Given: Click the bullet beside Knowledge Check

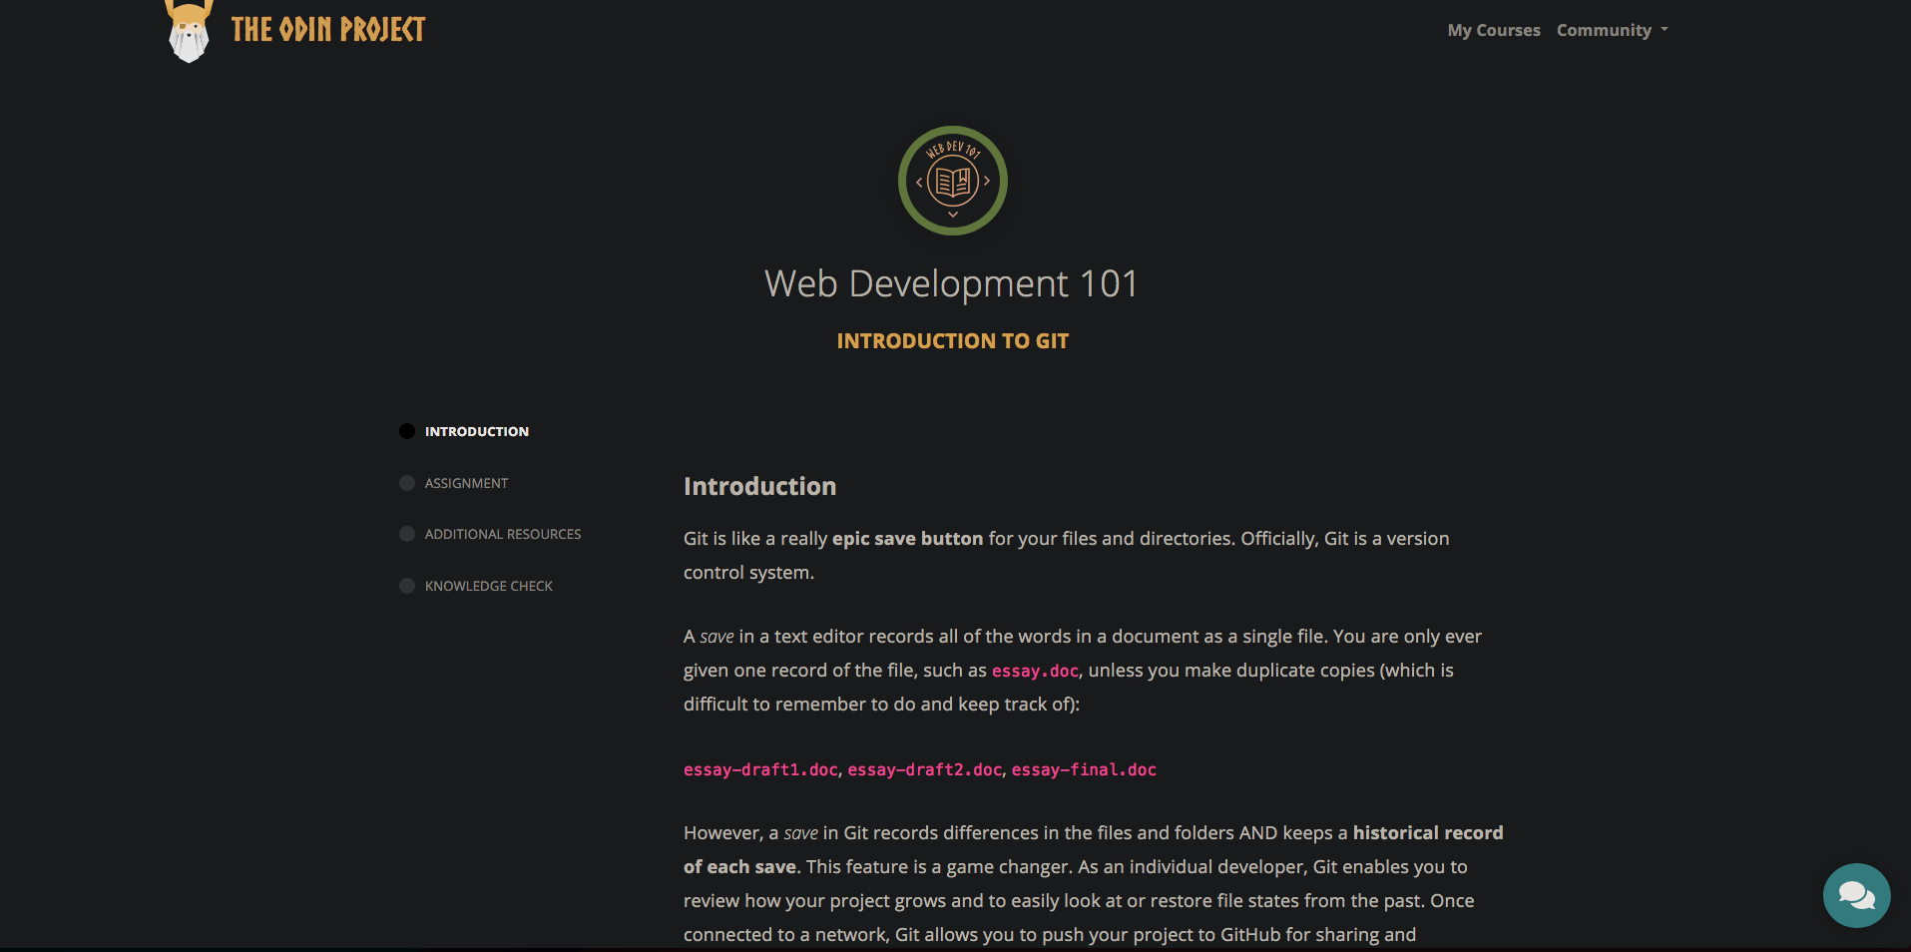Looking at the screenshot, I should (x=407, y=586).
